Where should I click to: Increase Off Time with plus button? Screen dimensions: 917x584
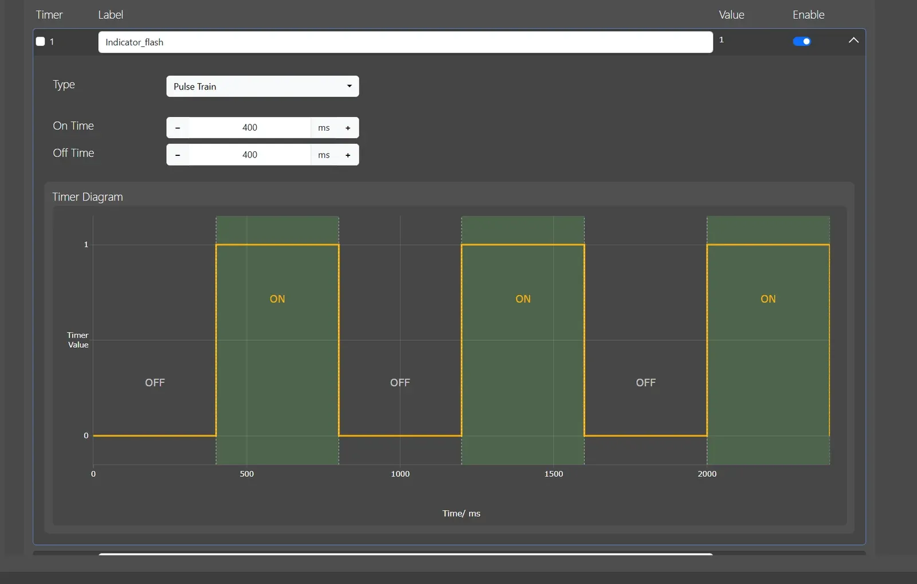pos(348,155)
